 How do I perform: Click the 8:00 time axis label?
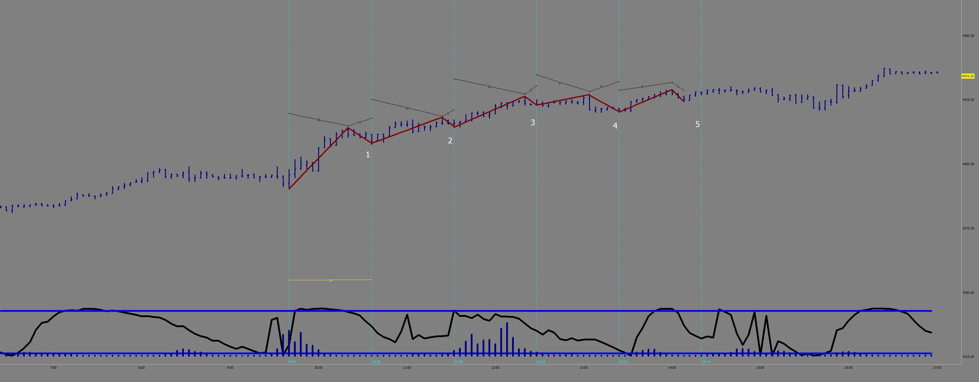point(141,368)
